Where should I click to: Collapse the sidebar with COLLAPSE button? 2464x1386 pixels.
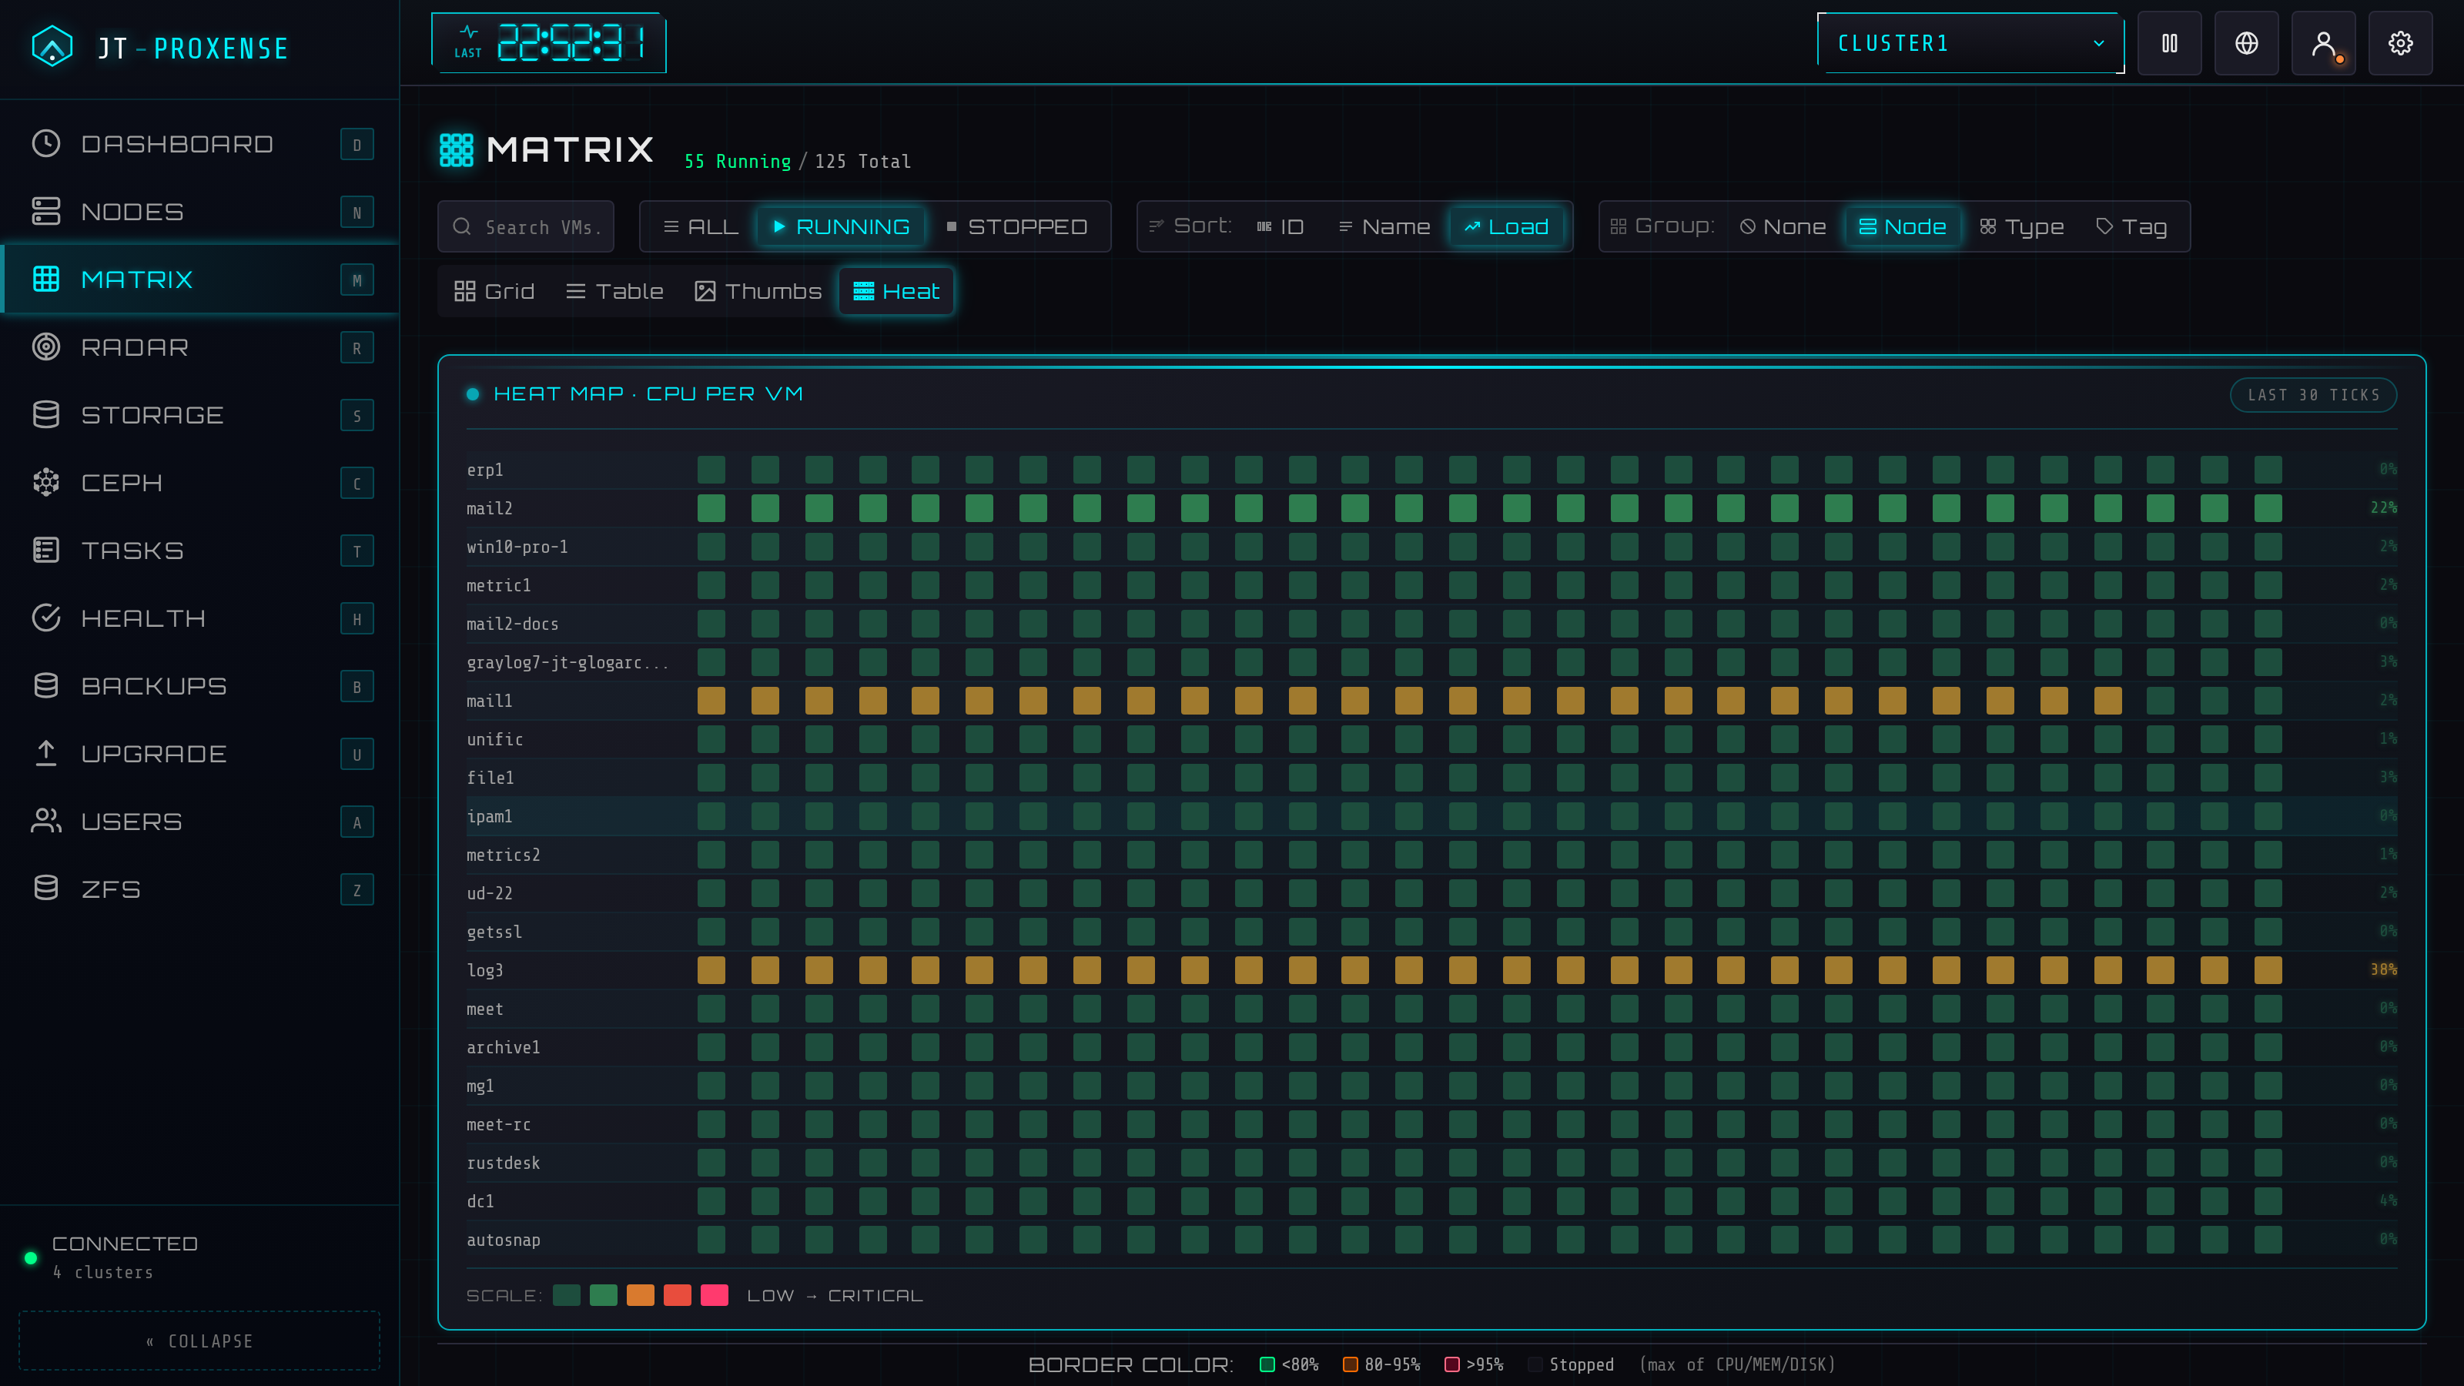coord(200,1341)
